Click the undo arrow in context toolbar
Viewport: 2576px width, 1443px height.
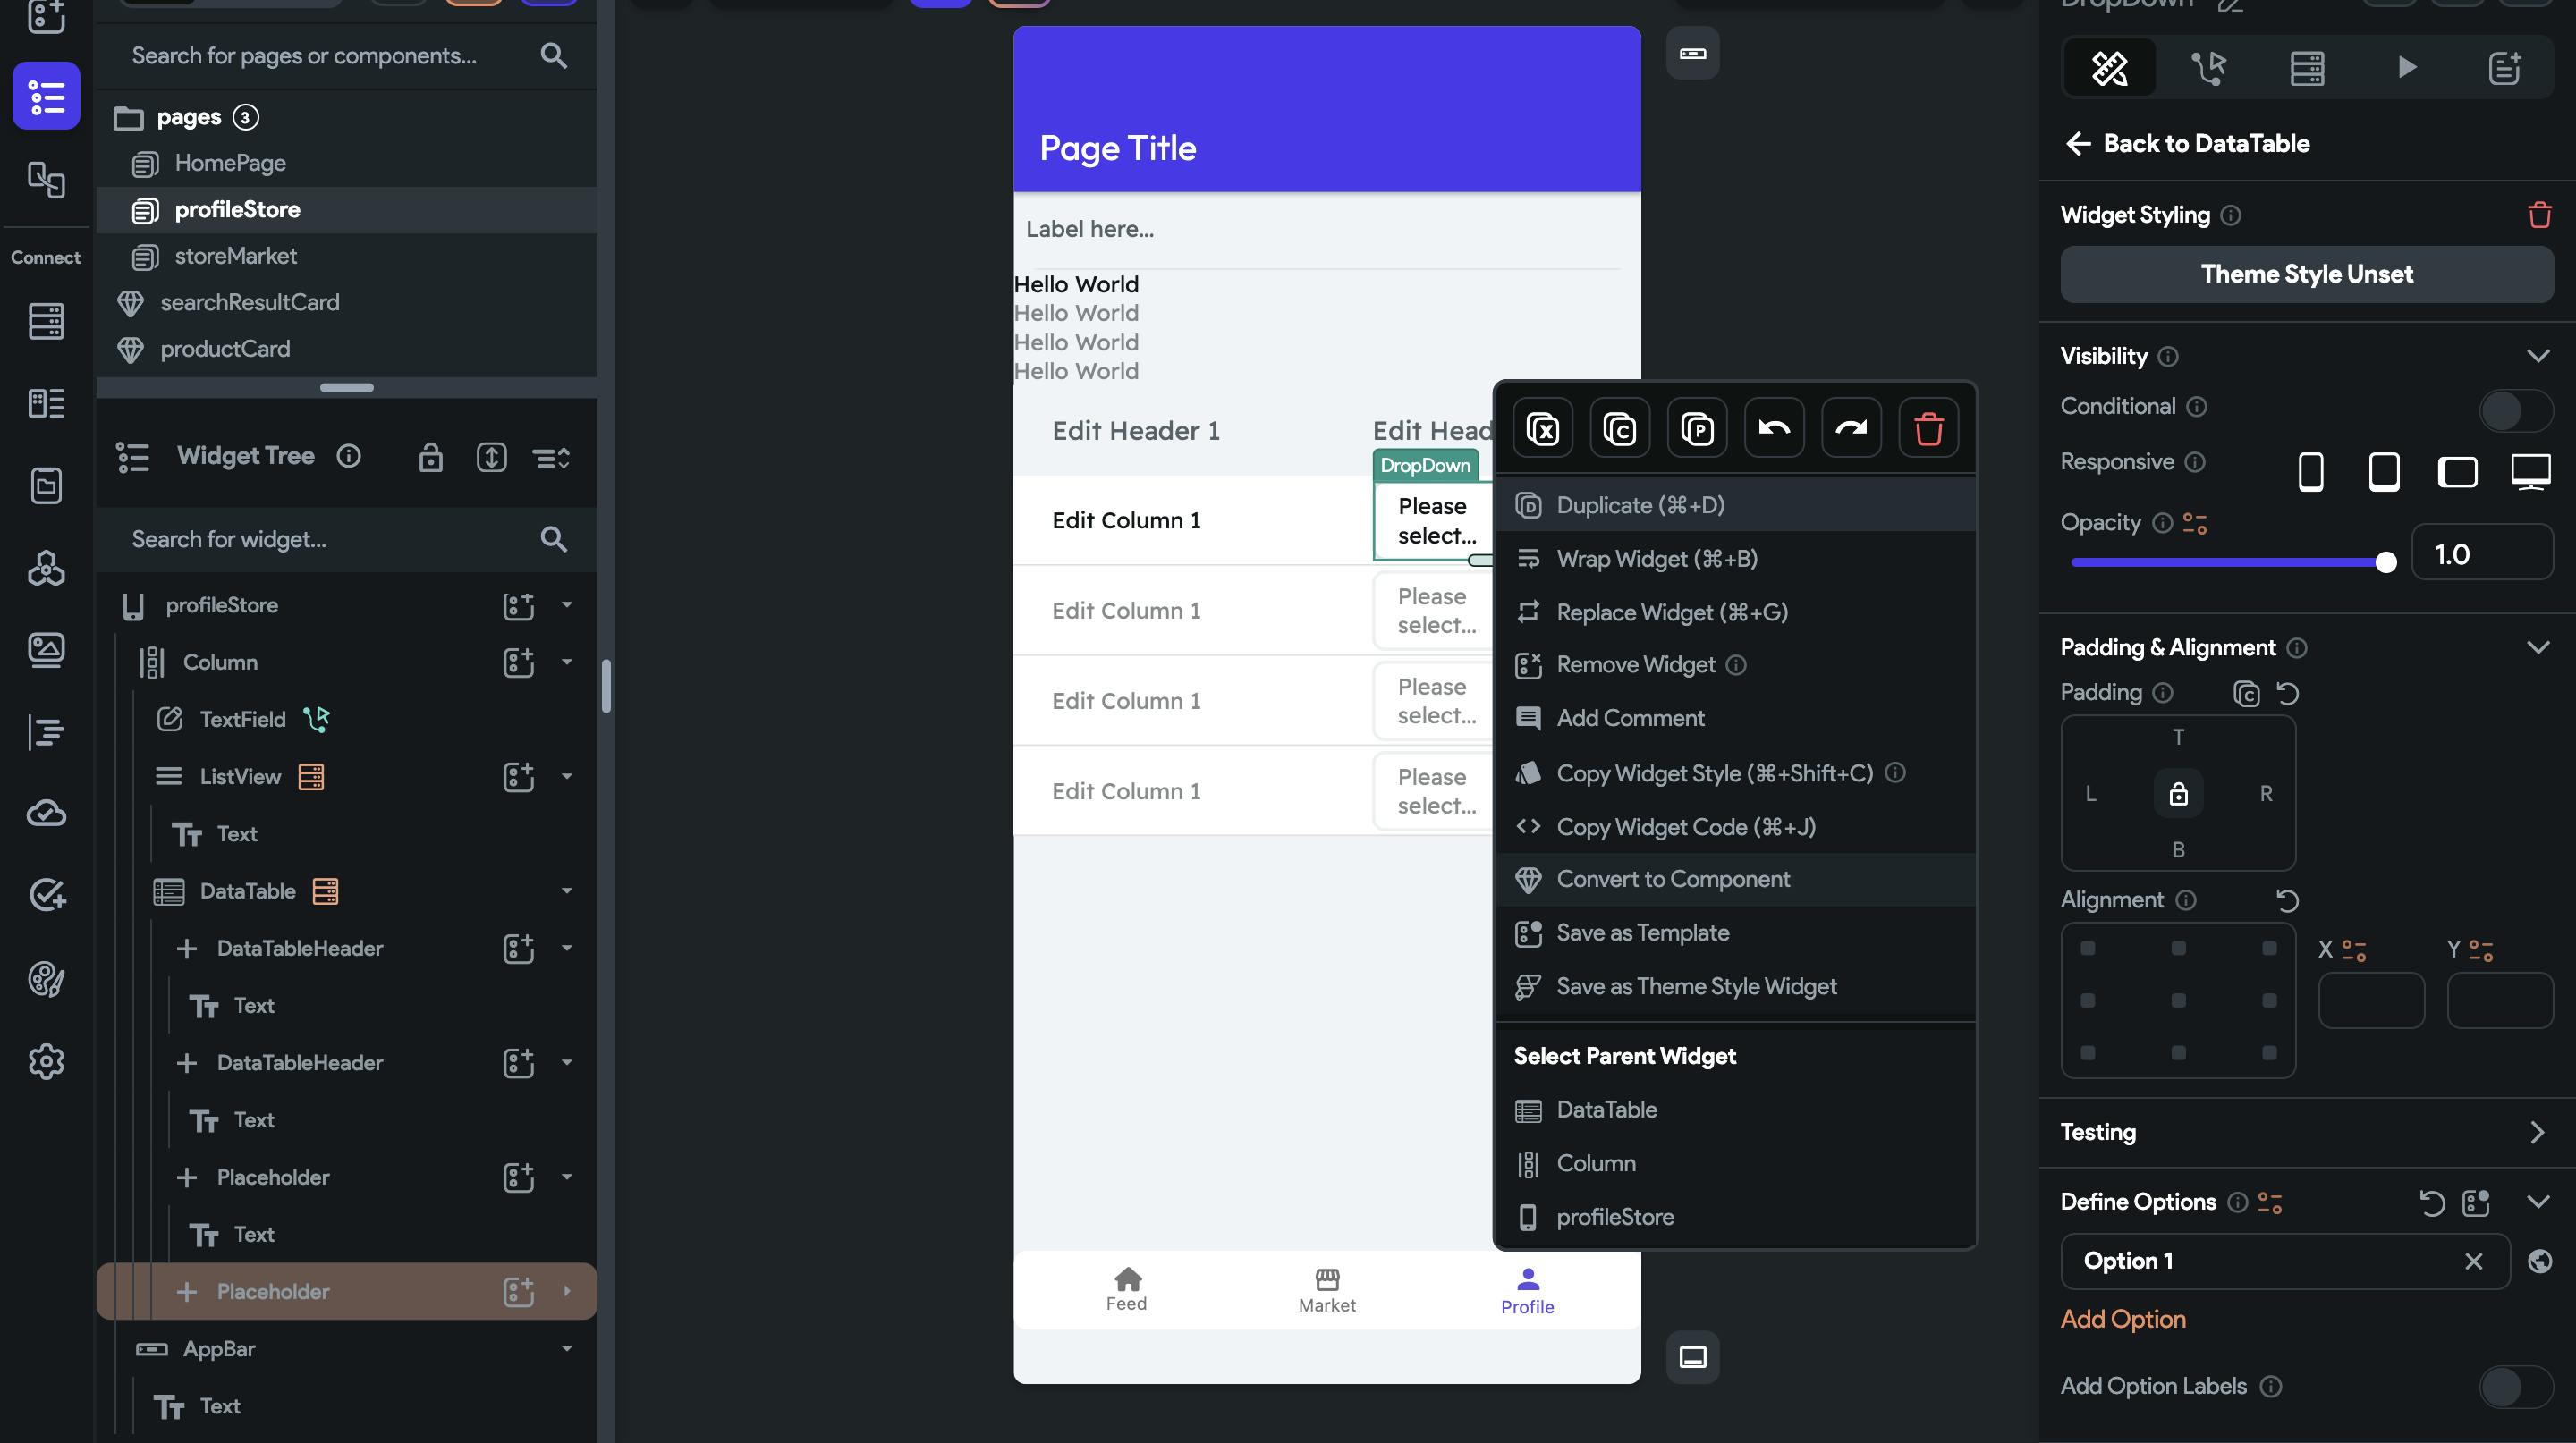coord(1774,429)
